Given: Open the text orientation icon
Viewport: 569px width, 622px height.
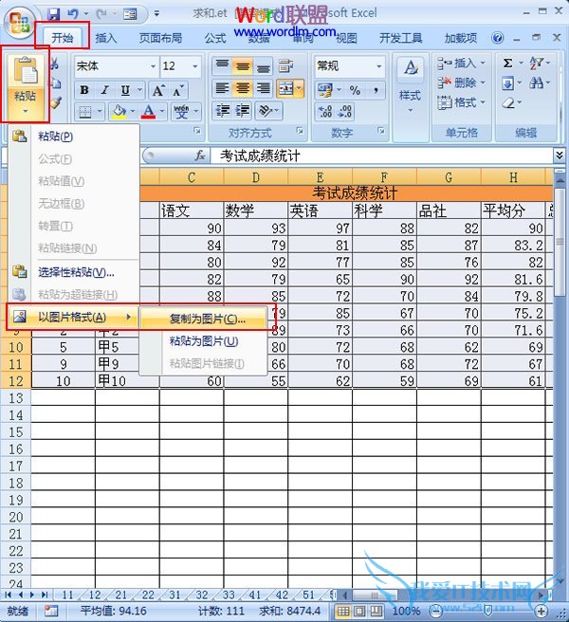Looking at the screenshot, I should (x=265, y=110).
